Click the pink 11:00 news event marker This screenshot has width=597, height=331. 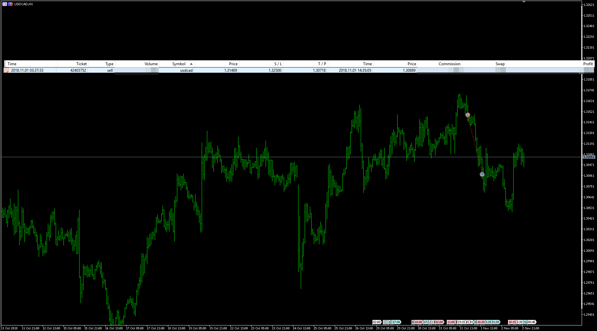click(451, 322)
